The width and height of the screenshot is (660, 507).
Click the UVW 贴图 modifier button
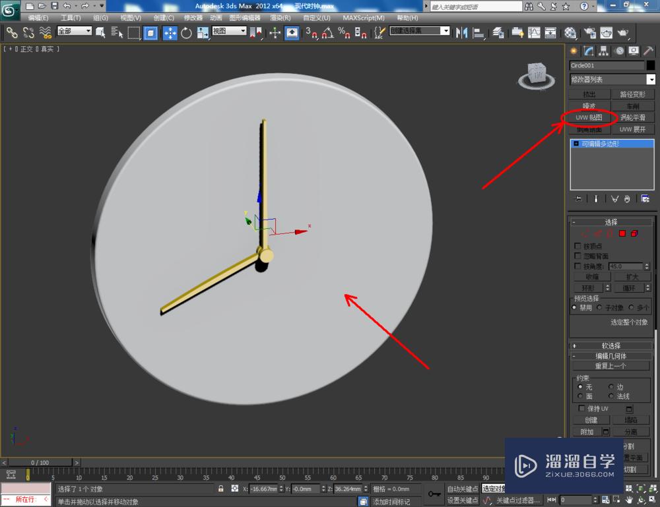pos(589,117)
